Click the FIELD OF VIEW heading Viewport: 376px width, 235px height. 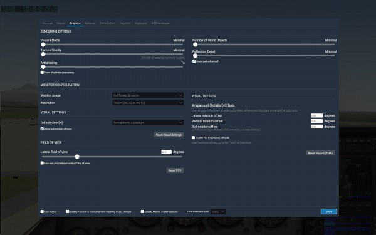coord(51,142)
